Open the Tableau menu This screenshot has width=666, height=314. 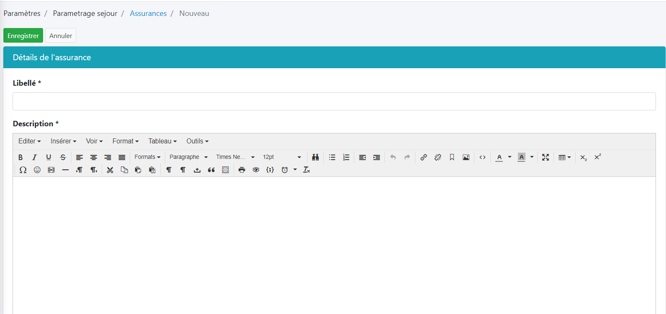tap(162, 141)
